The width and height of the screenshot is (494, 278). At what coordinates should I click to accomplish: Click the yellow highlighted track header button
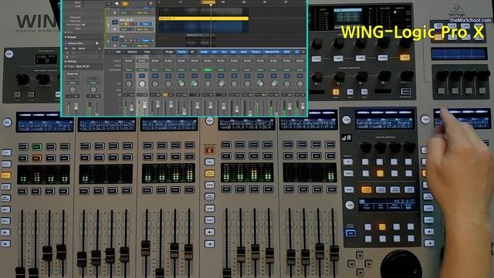125,4
